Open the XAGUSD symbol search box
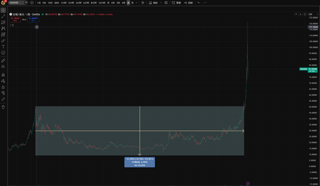The image size is (320, 186). 18,3
